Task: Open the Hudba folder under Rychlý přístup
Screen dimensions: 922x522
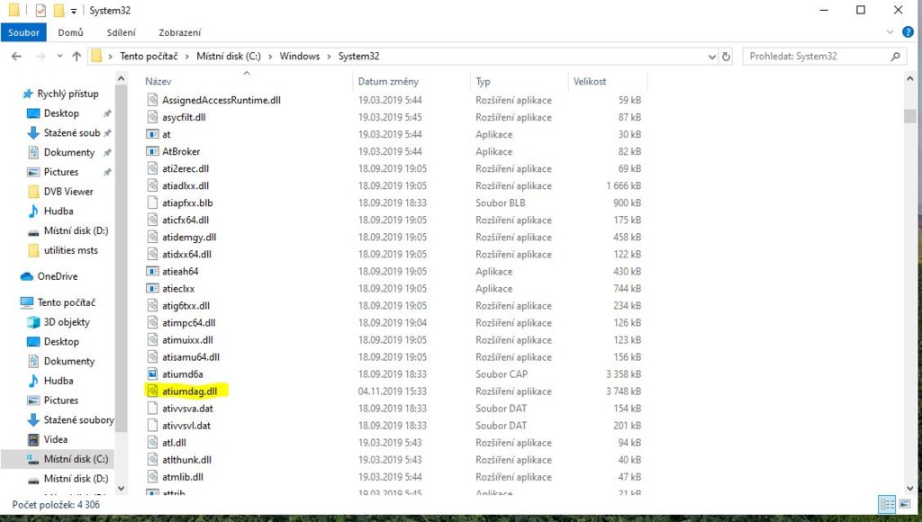Action: point(59,211)
